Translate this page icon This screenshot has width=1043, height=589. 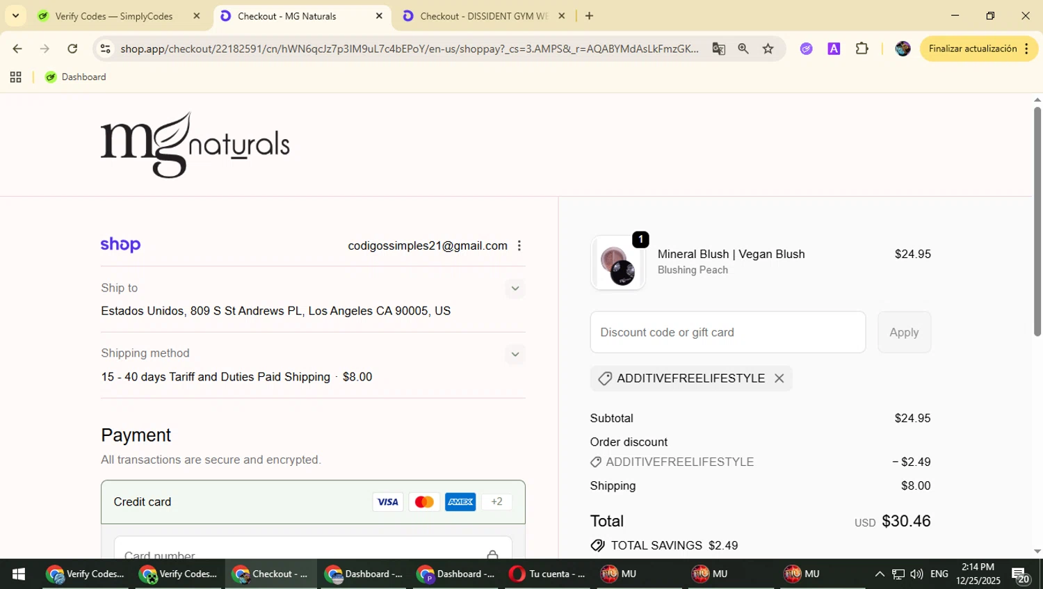click(x=718, y=49)
